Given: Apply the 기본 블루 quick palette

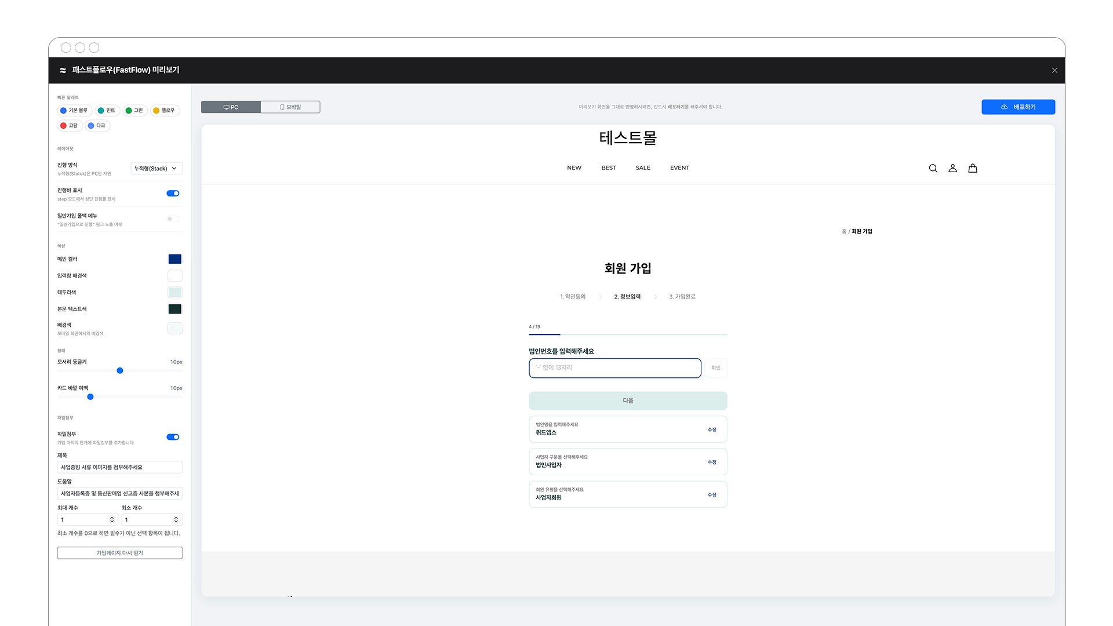Looking at the screenshot, I should [x=74, y=110].
